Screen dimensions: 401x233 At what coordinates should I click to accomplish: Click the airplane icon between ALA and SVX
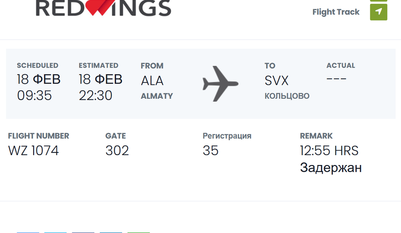point(220,84)
